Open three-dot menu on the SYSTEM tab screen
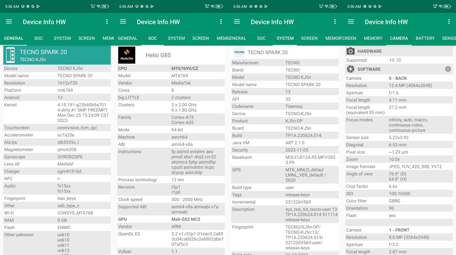This screenshot has width=456, height=255. coord(335,22)
